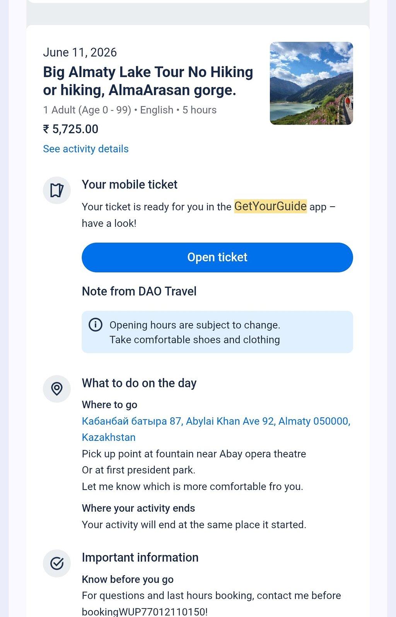Viewport: 396px width, 617px height.
Task: Click the Open ticket button
Action: (217, 257)
